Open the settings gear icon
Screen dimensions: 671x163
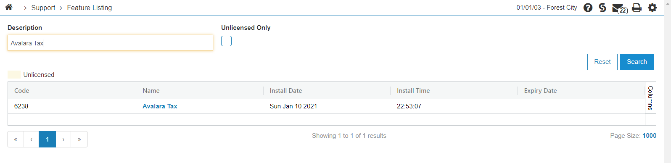[x=652, y=8]
